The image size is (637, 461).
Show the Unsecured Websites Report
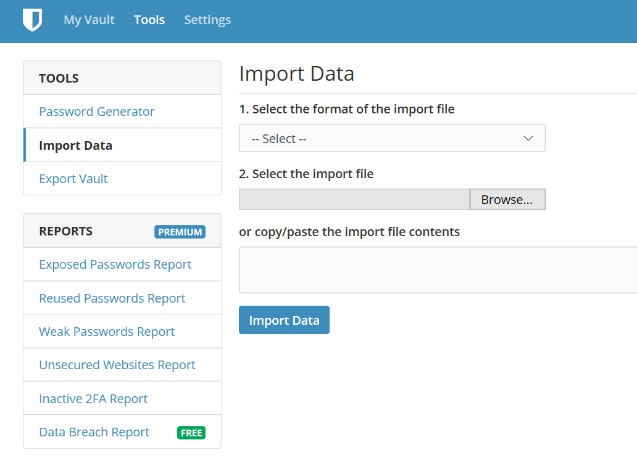(117, 365)
